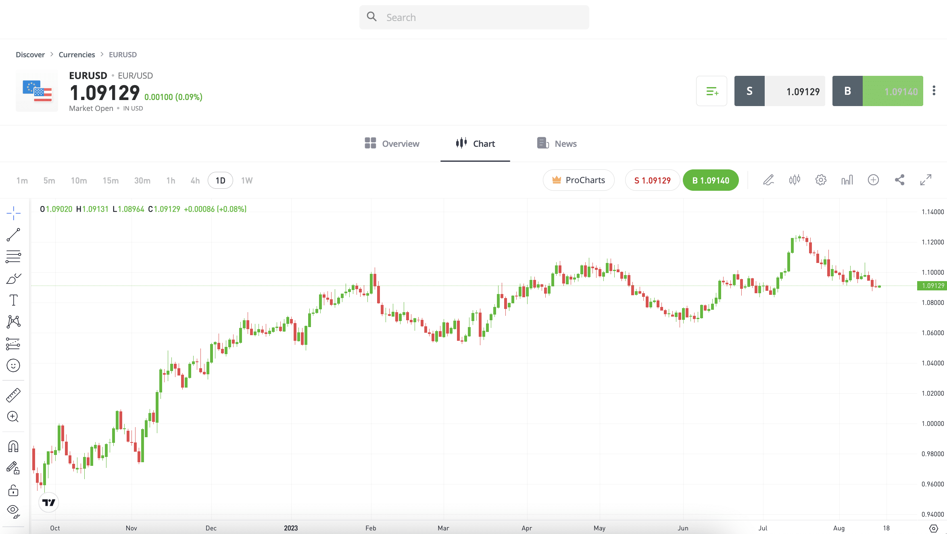
Task: Open chart settings gear
Action: pos(821,180)
